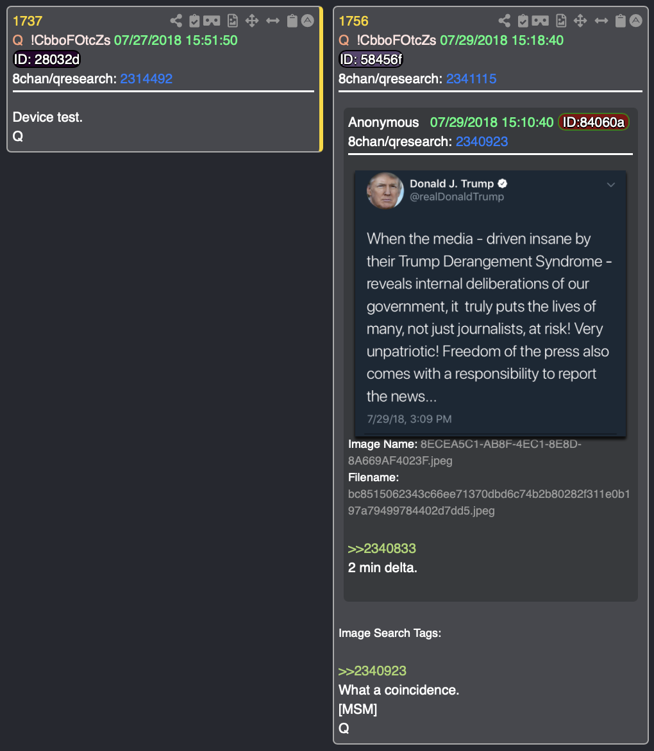654x751 pixels.
Task: Click the post number 1756
Action: pyautogui.click(x=353, y=21)
